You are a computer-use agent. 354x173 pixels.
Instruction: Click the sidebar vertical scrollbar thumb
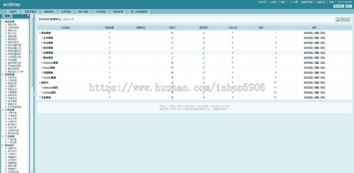click(x=31, y=52)
